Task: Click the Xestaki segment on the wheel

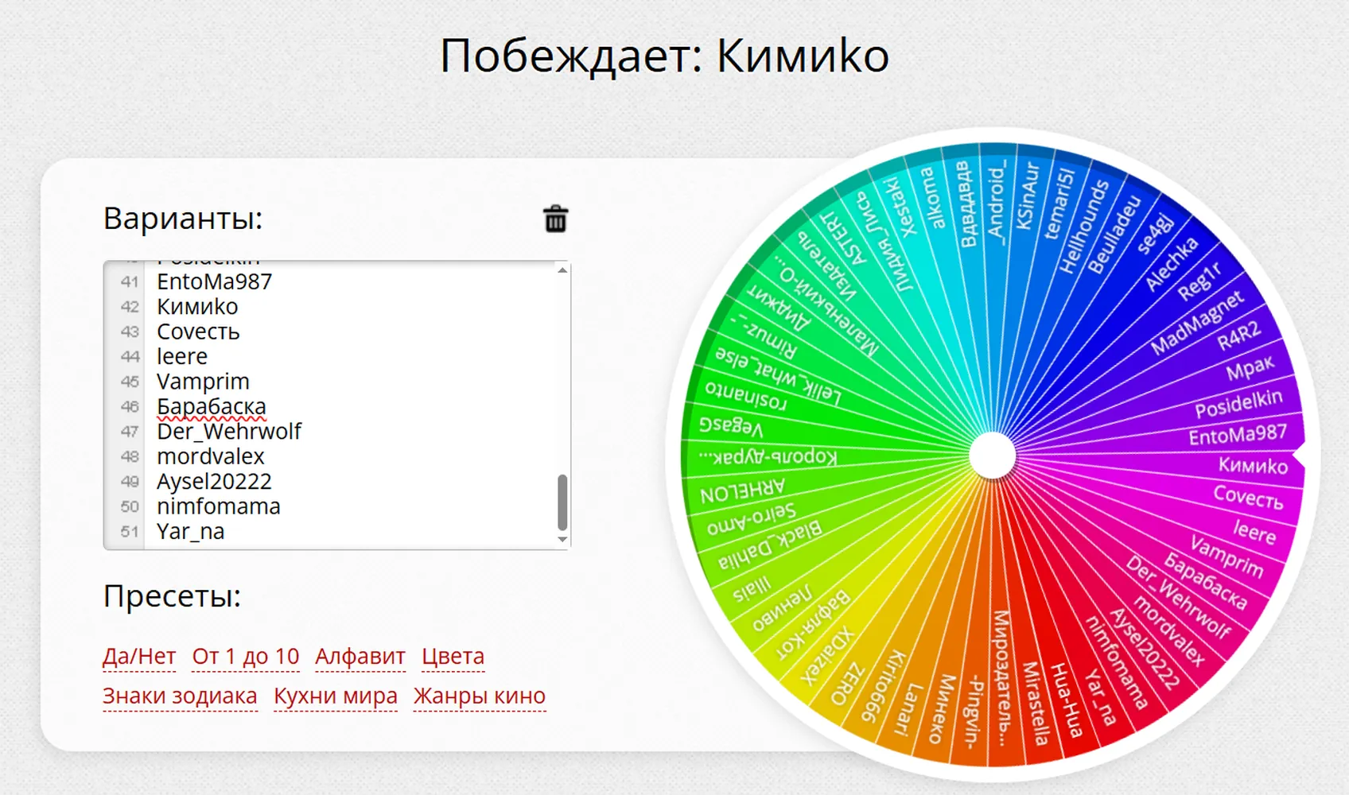Action: tap(902, 206)
